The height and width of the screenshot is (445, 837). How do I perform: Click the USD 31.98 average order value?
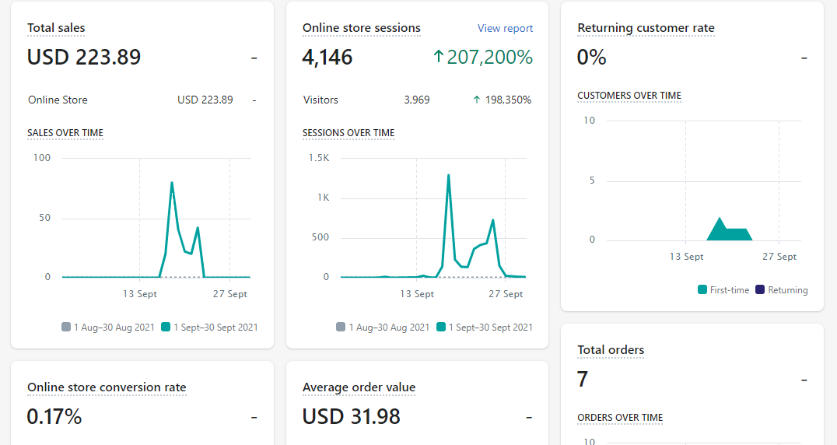click(352, 417)
